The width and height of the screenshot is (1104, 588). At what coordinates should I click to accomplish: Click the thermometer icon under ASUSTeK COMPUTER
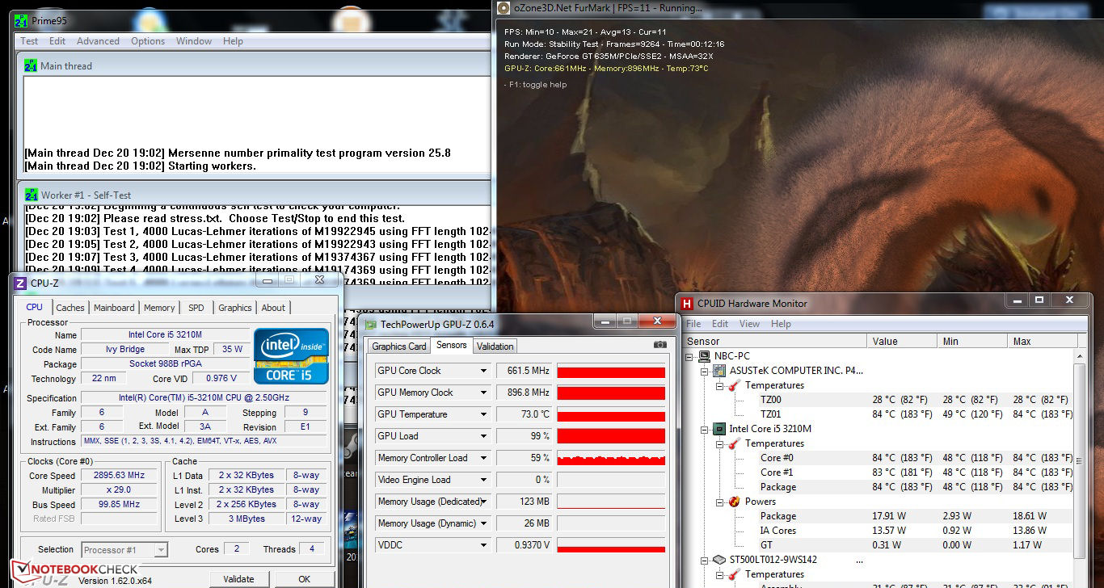pos(734,385)
